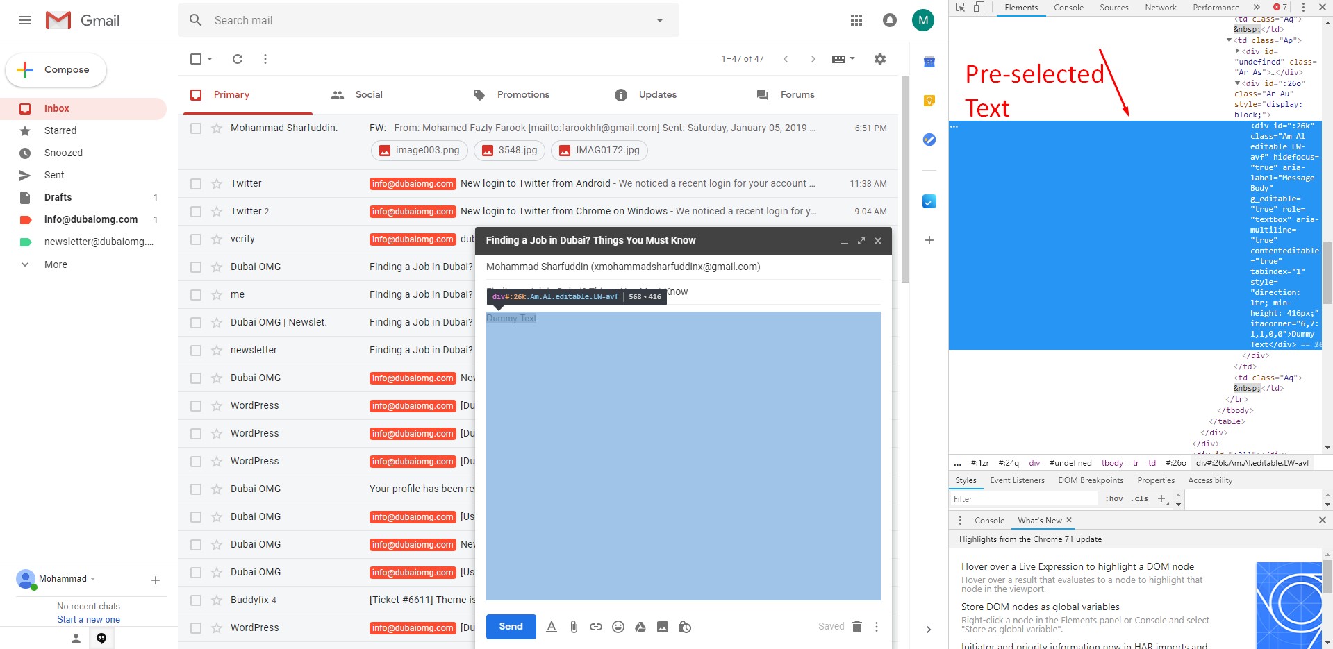Click the Styles Filter input field

tap(1025, 499)
